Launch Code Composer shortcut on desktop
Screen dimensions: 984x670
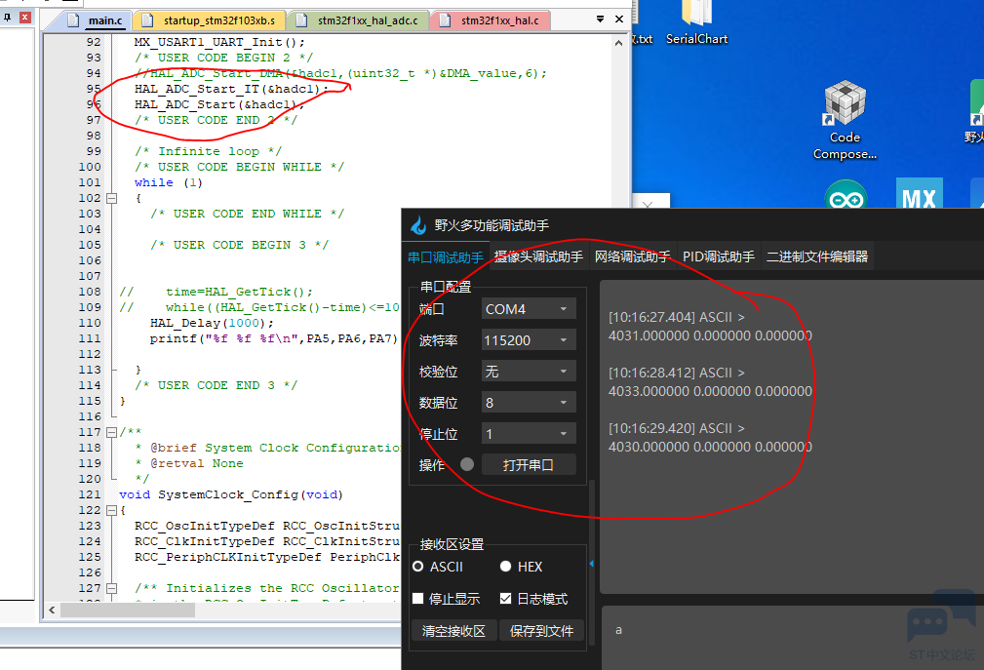tap(845, 121)
